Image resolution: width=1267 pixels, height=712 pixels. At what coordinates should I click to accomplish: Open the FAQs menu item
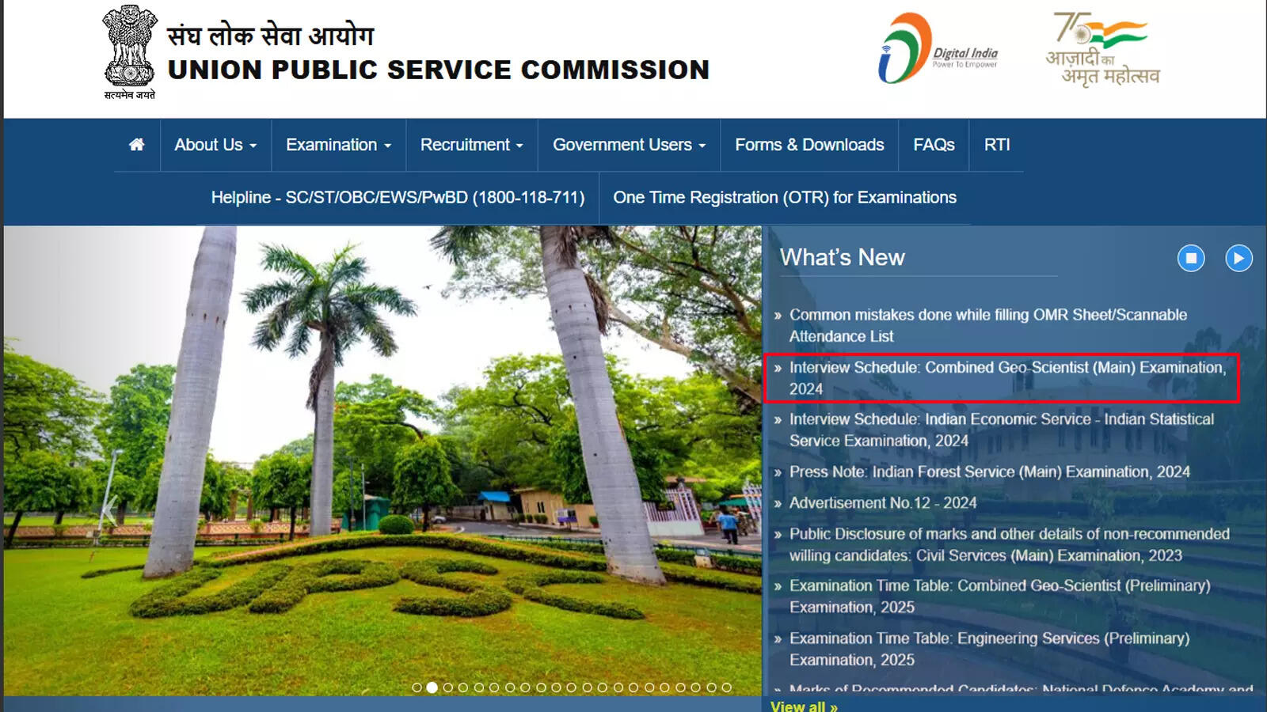coord(934,145)
